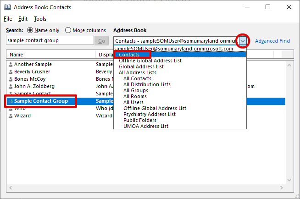Click the group icon beside Sample Contact Group

point(11,101)
